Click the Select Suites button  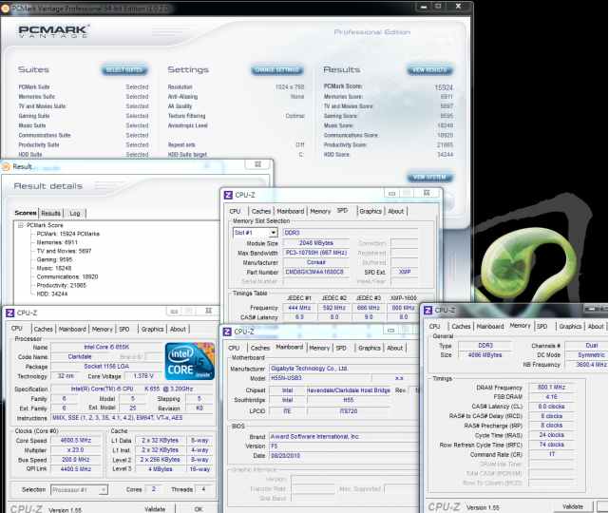[124, 70]
